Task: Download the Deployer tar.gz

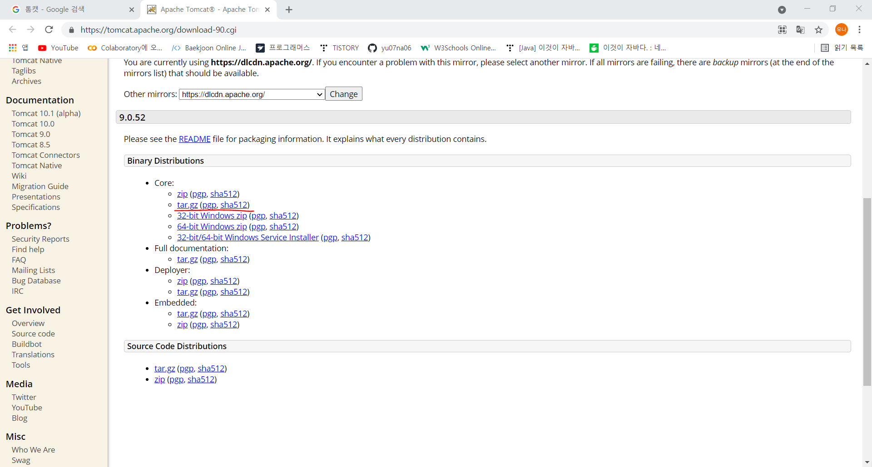Action: coord(187,292)
